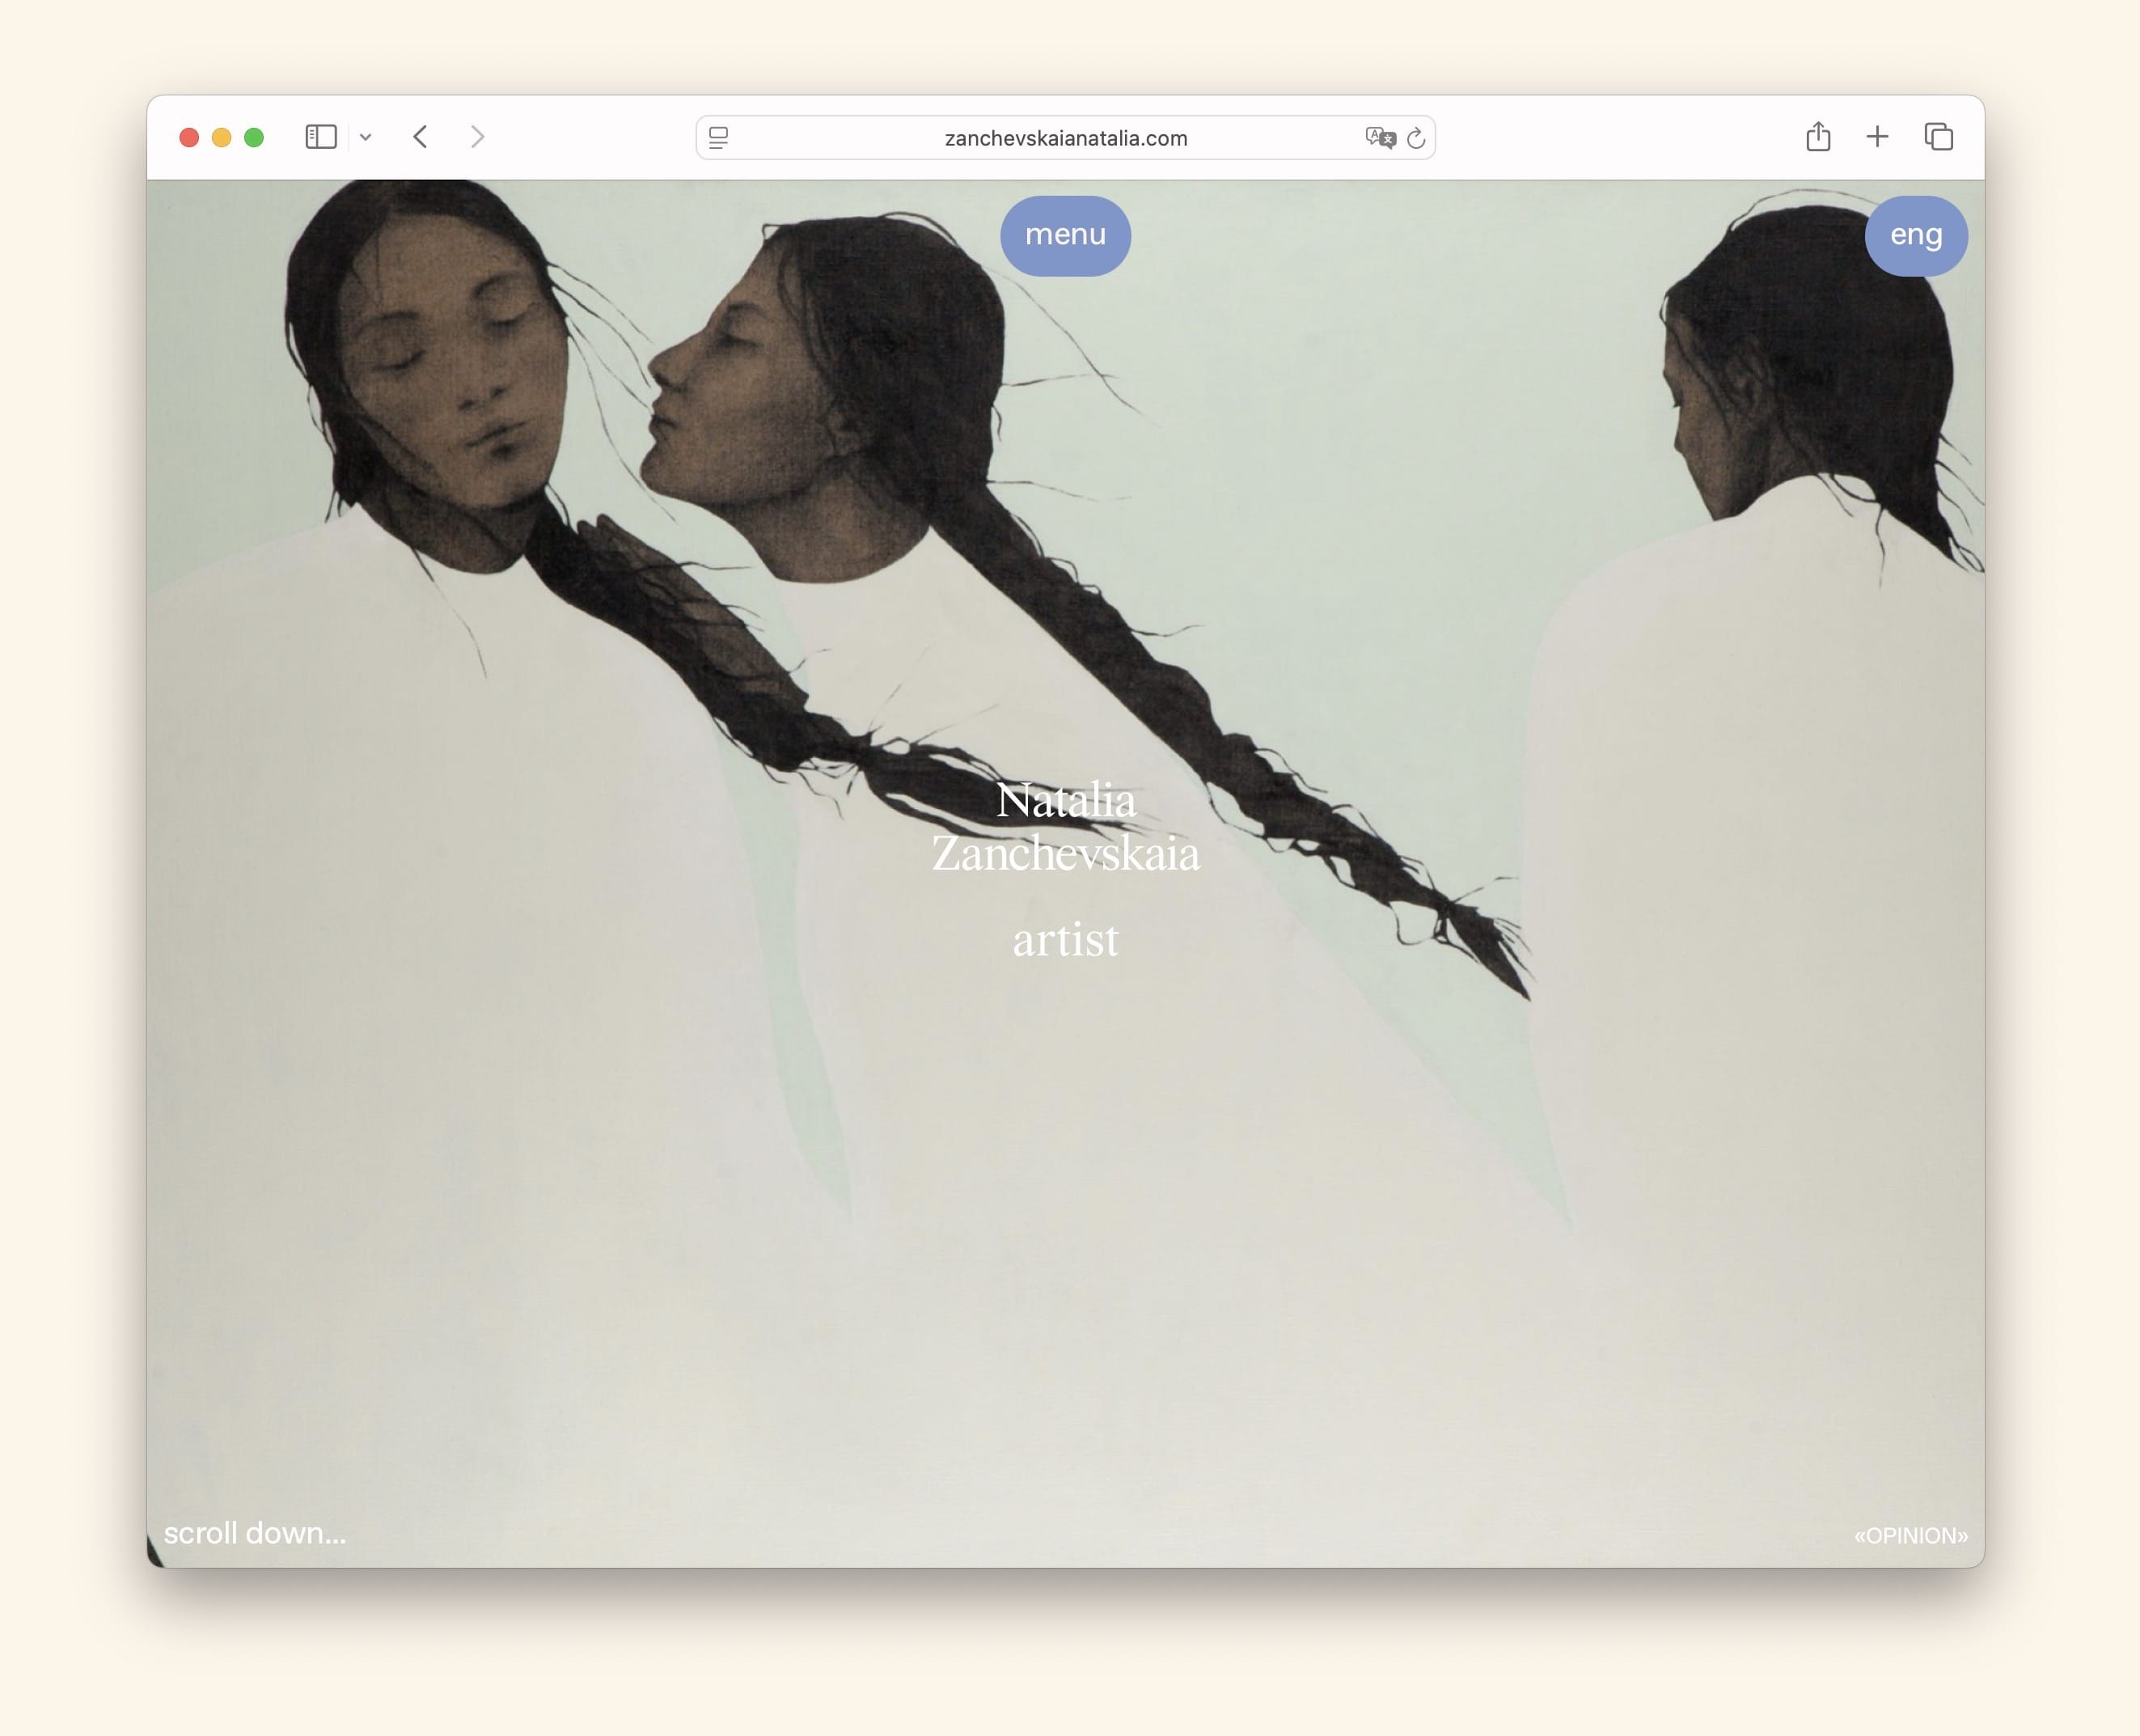The width and height of the screenshot is (2140, 1736).
Task: Go forward with the right arrow
Action: (x=478, y=137)
